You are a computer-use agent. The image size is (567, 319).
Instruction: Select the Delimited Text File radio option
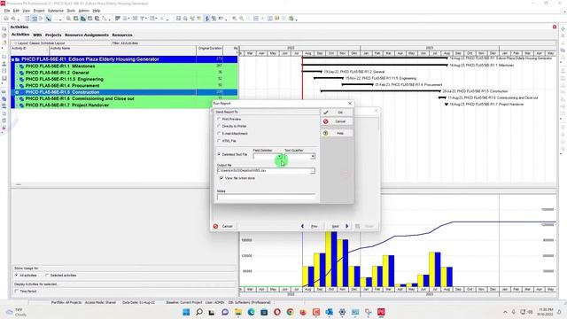(x=219, y=154)
